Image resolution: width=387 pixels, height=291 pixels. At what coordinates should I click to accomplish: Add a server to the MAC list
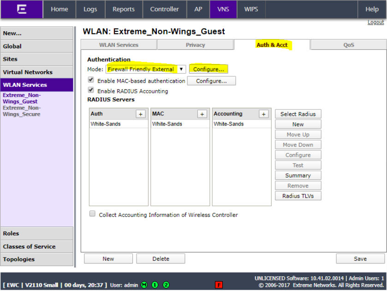pos(202,114)
